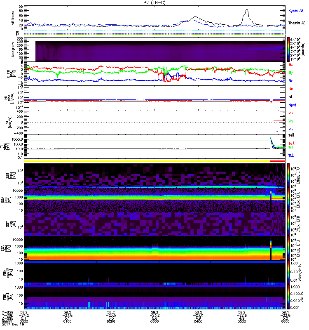Select the 0400 time tick label
Screen dimensions: 309x330
198,321
